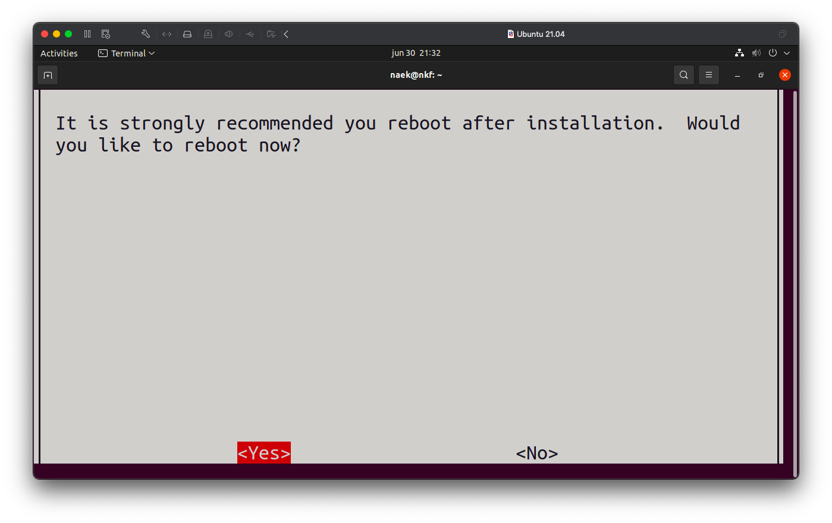Viewport: 832px width, 523px height.
Task: Click the USB device icon
Action: click(x=250, y=34)
